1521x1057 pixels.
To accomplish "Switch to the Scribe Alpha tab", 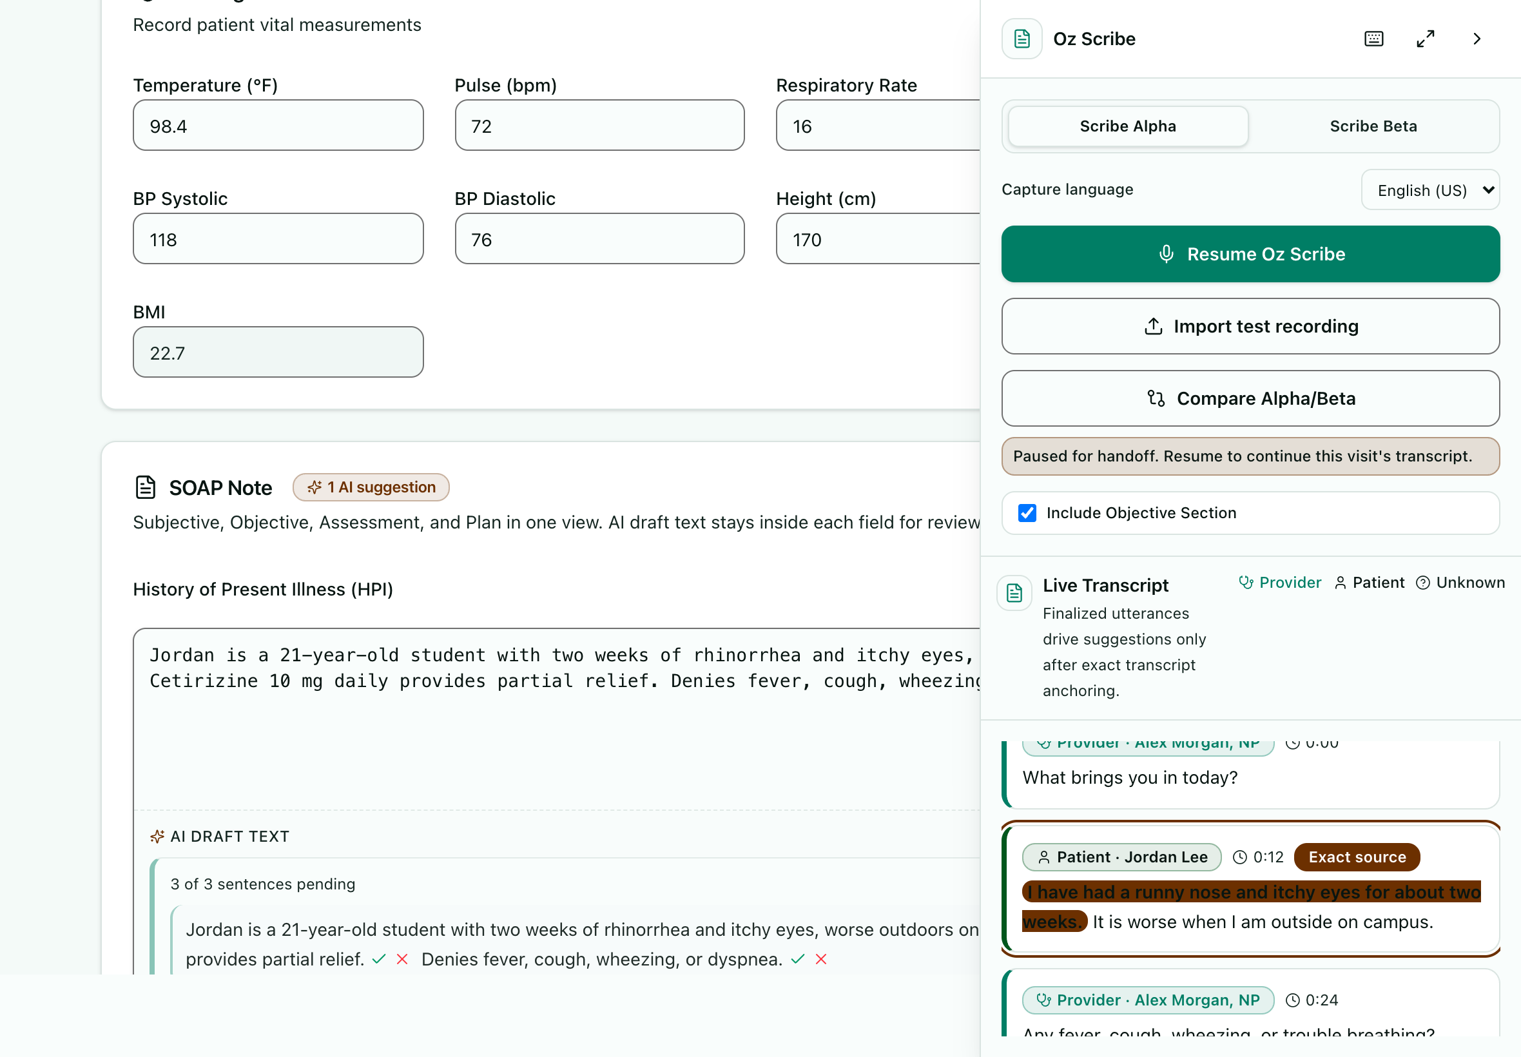I will click(1128, 126).
